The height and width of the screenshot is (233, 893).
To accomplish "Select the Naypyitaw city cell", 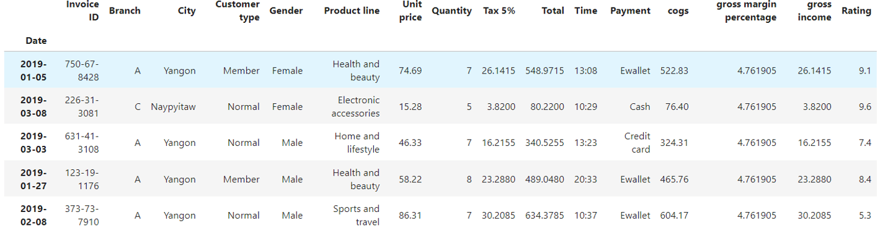I will point(173,106).
